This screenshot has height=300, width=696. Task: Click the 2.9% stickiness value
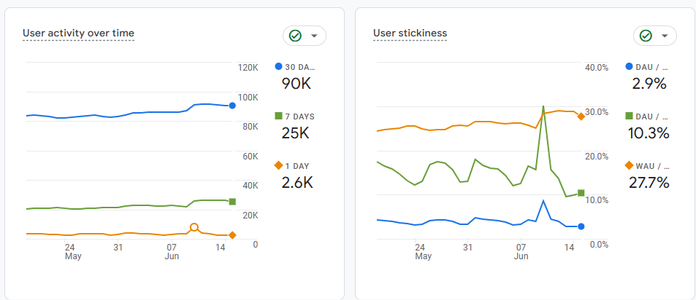649,84
